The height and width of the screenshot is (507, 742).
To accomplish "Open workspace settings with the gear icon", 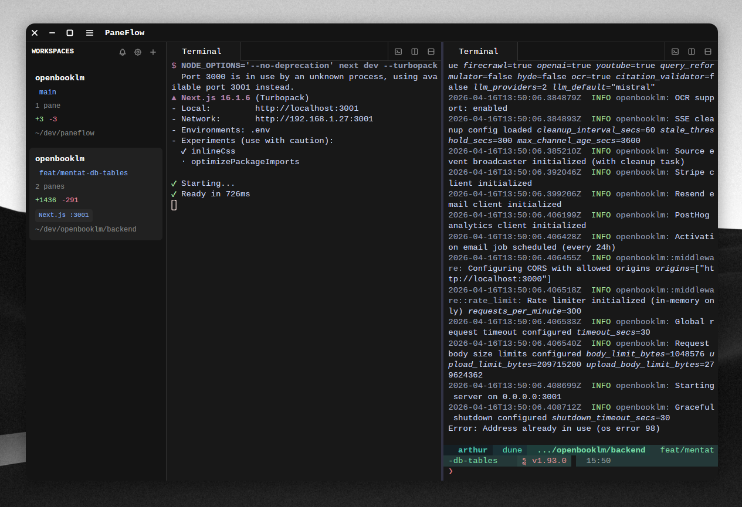I will [x=138, y=52].
